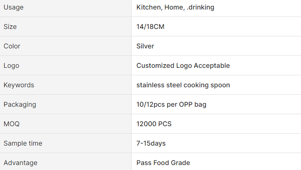
Task: Select 'Pass Food Grade' text
Action: (x=163, y=163)
